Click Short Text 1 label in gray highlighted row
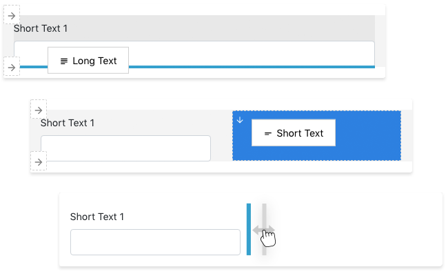 (x=41, y=28)
